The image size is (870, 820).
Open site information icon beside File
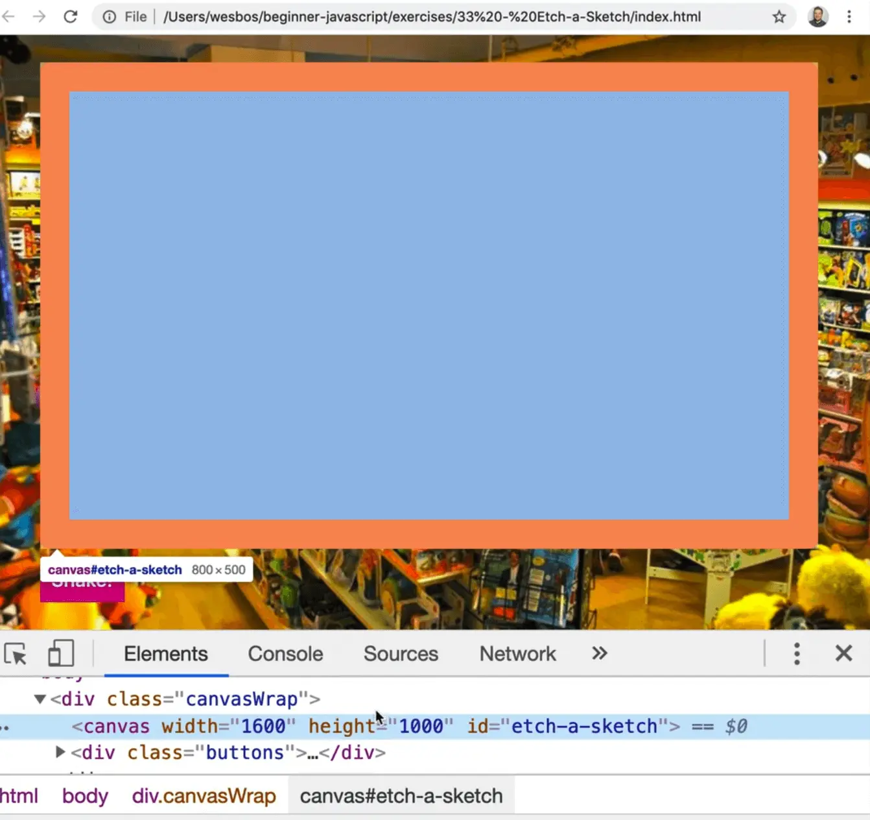[x=110, y=17]
